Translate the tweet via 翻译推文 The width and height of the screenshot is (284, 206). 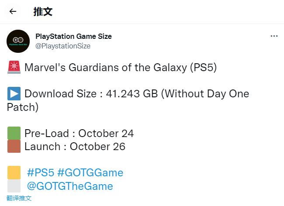pyautogui.click(x=19, y=198)
